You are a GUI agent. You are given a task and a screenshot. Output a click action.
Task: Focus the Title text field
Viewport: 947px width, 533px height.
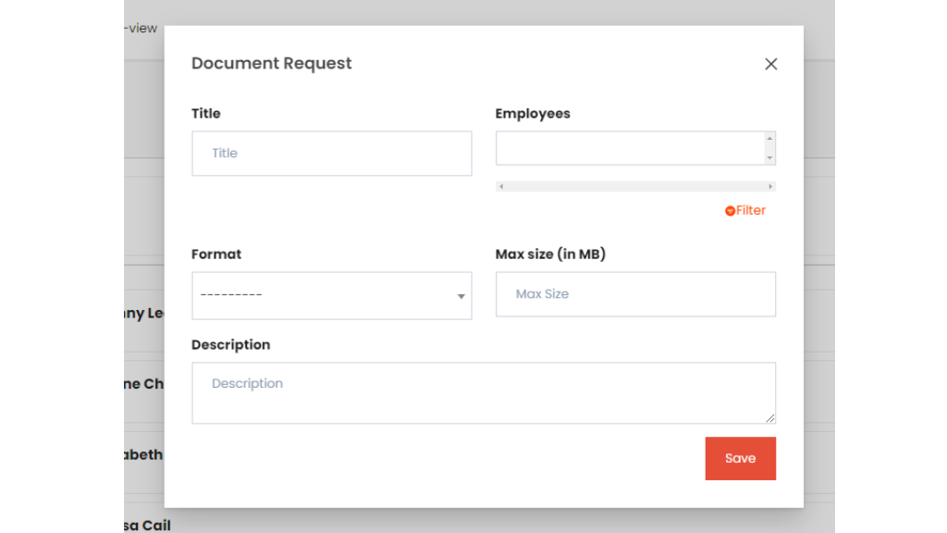point(331,154)
